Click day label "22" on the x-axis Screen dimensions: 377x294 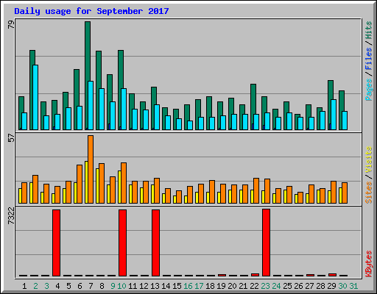254,286
